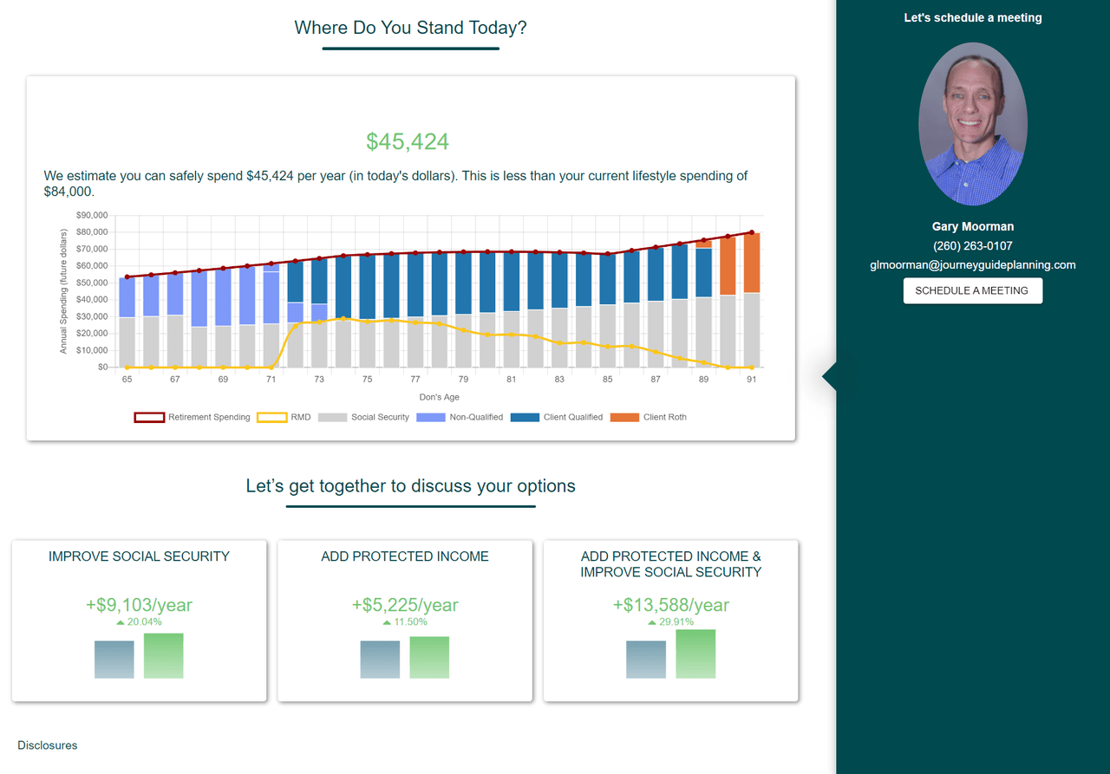
Task: Click the green bar in +$13,588/year card
Action: [695, 654]
